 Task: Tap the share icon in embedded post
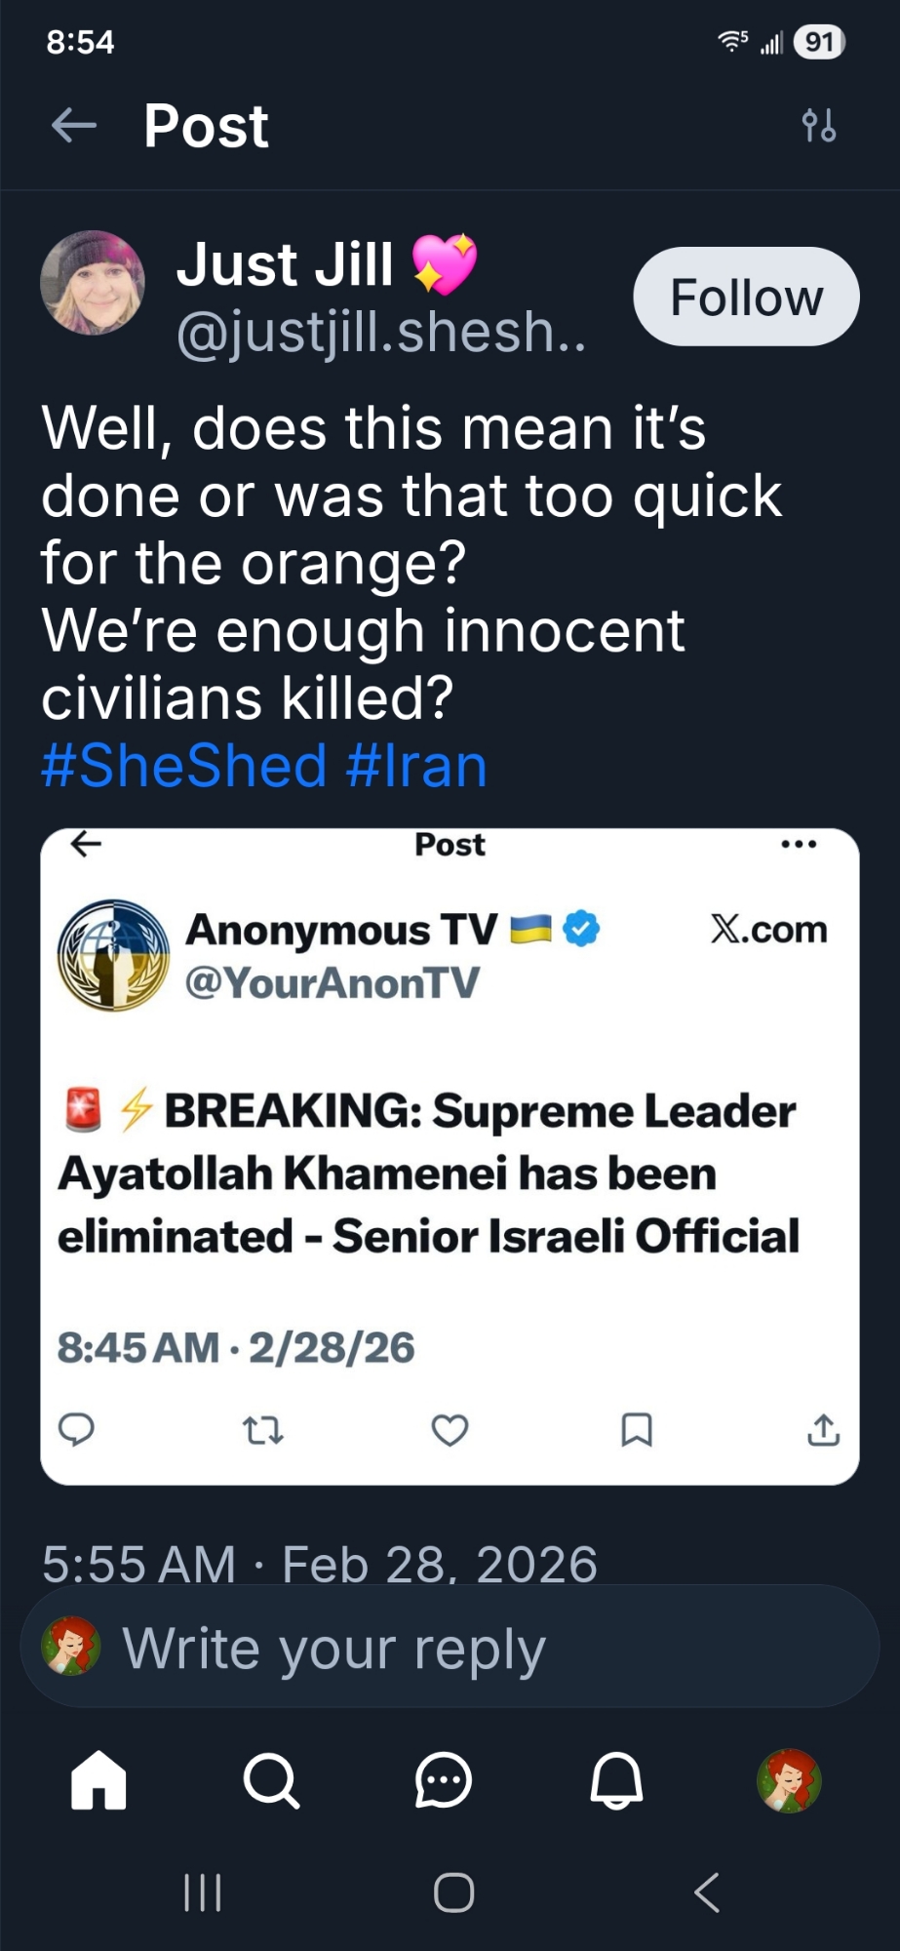click(823, 1430)
